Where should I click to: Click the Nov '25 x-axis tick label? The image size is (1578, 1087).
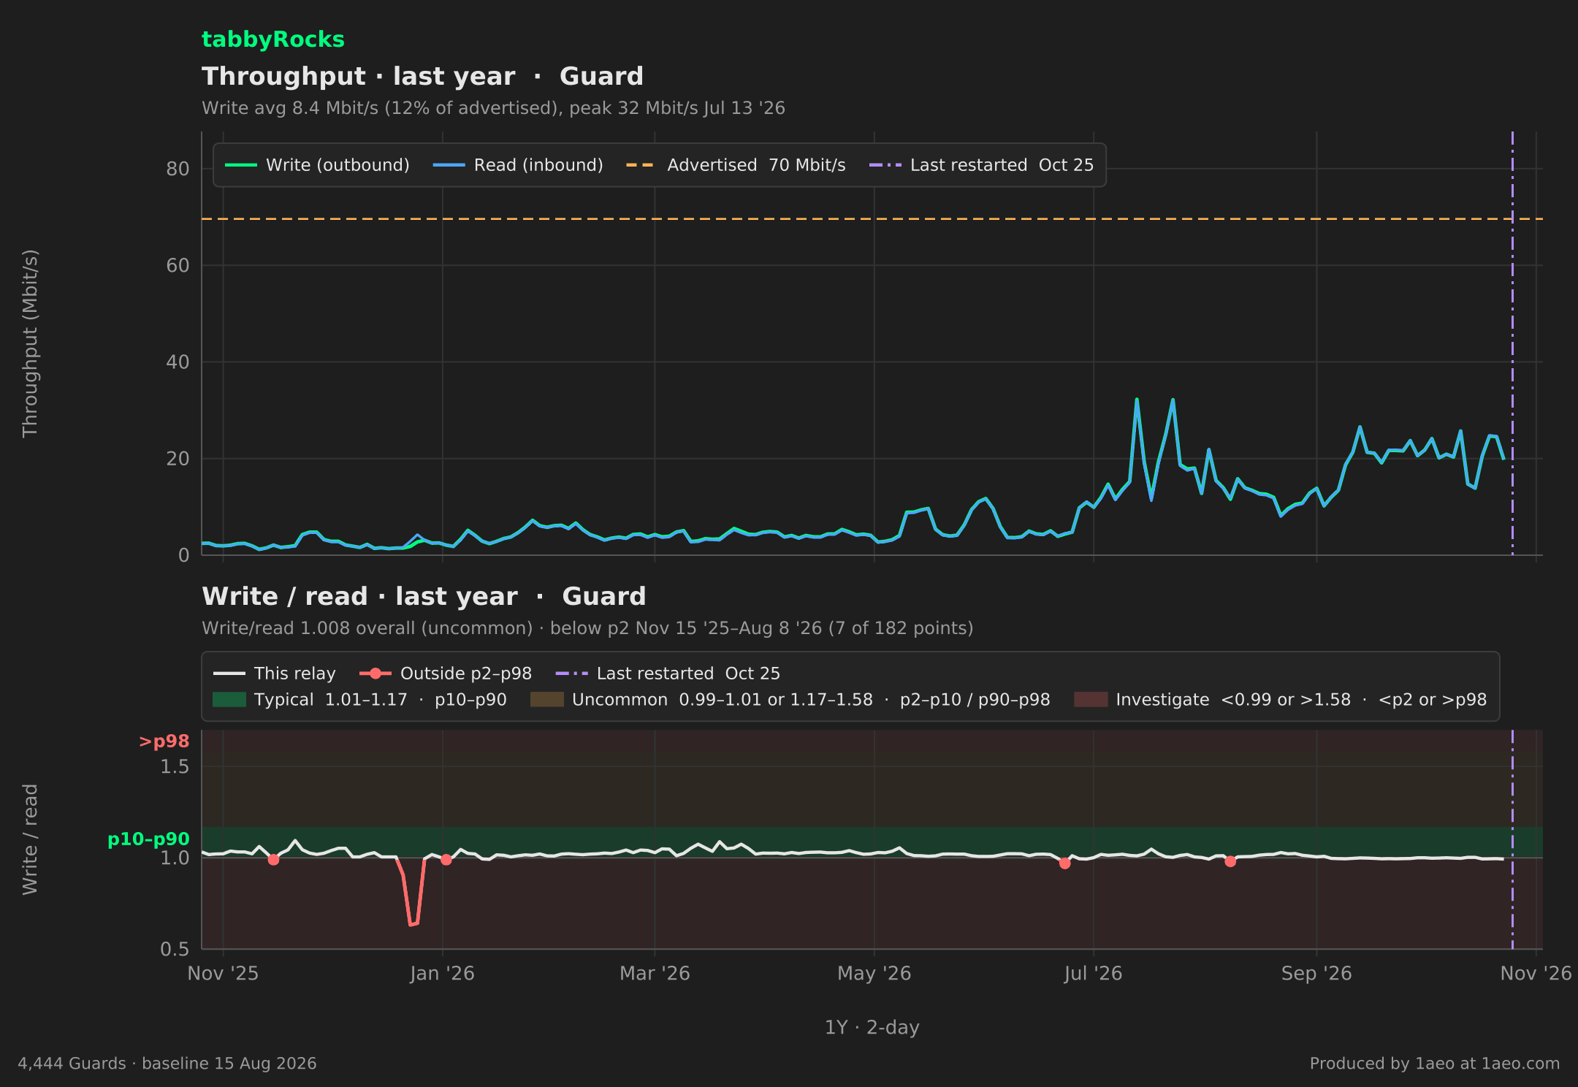click(223, 974)
